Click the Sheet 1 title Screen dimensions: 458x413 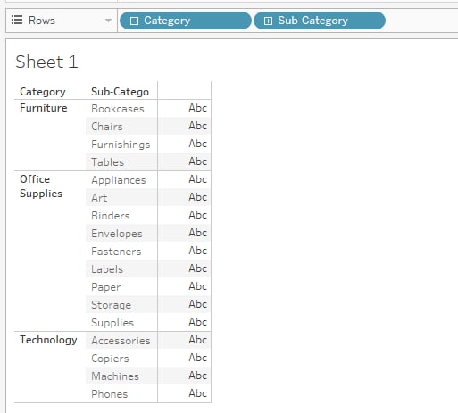click(x=46, y=62)
